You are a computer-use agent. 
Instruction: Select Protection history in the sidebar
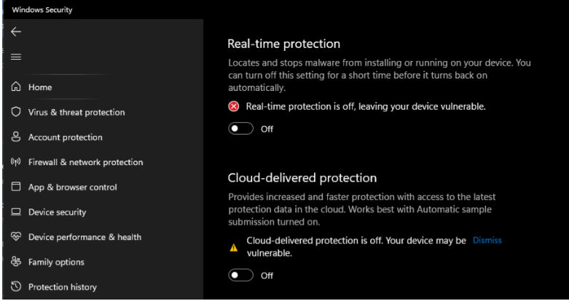[62, 287]
